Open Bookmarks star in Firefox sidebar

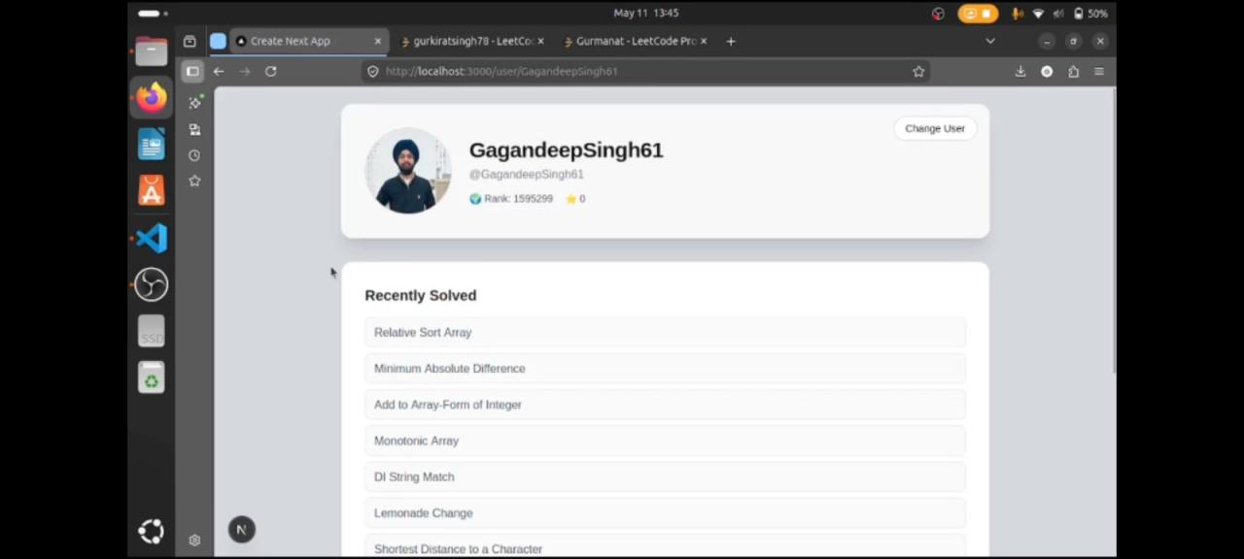coord(194,181)
